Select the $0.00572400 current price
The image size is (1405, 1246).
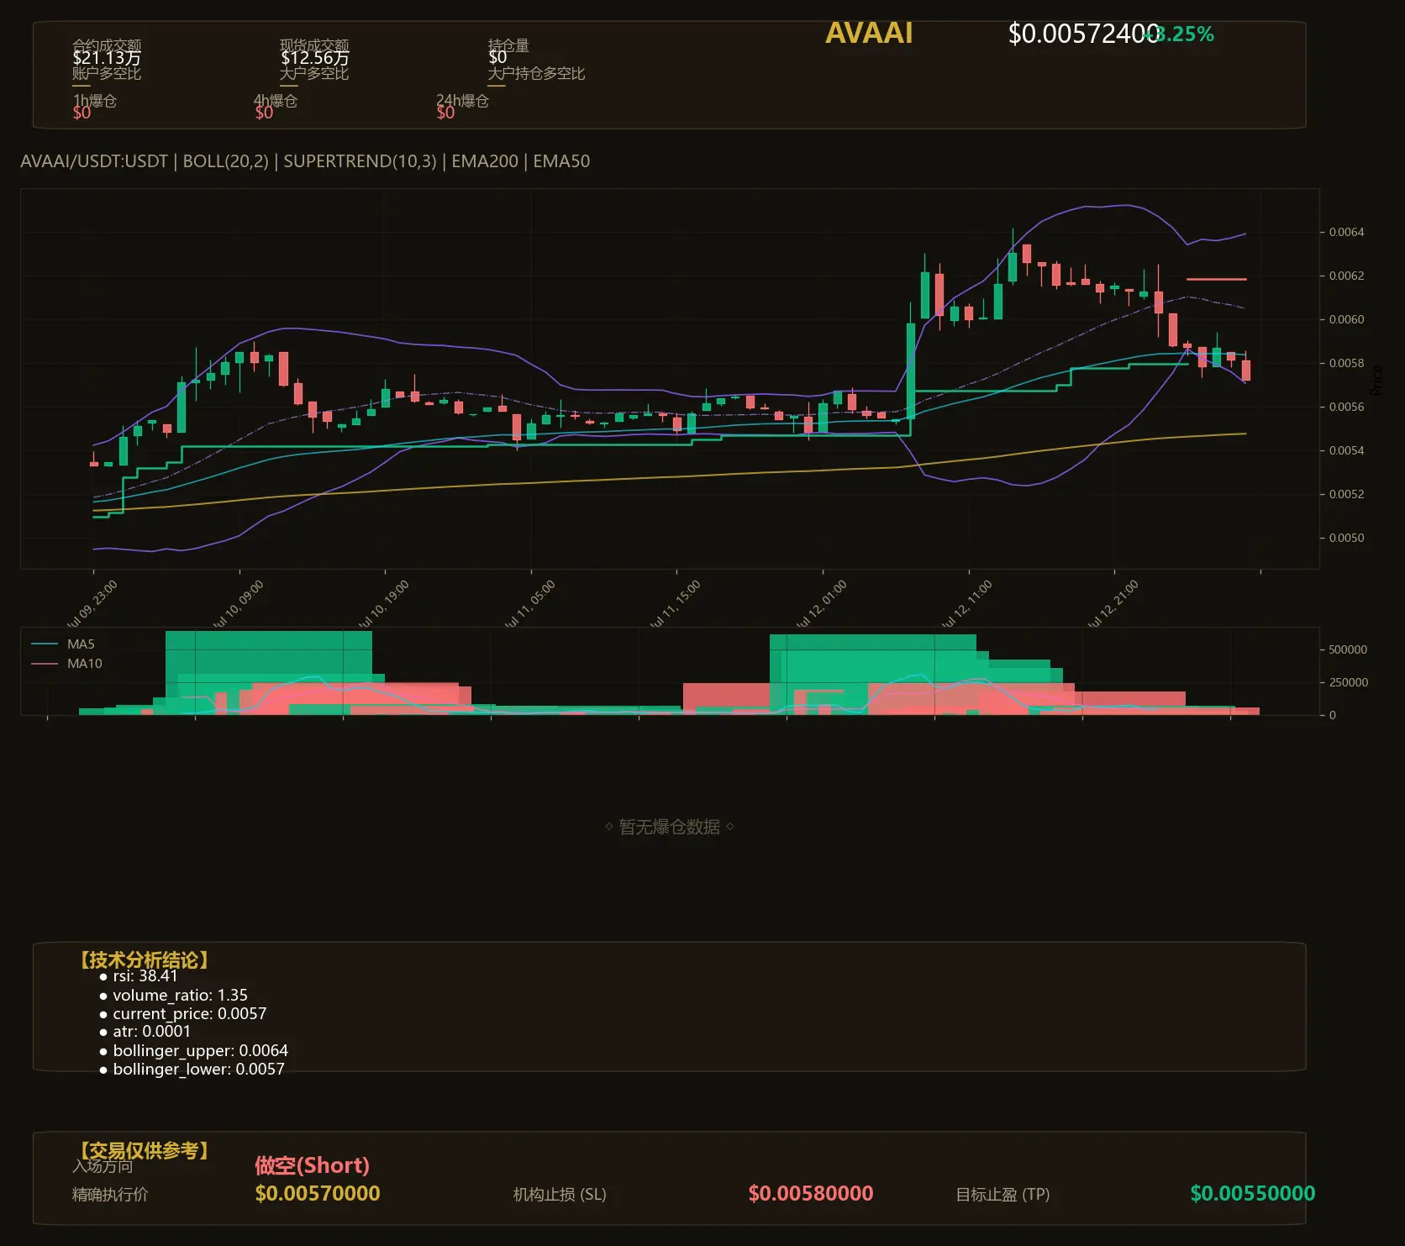point(1083,34)
